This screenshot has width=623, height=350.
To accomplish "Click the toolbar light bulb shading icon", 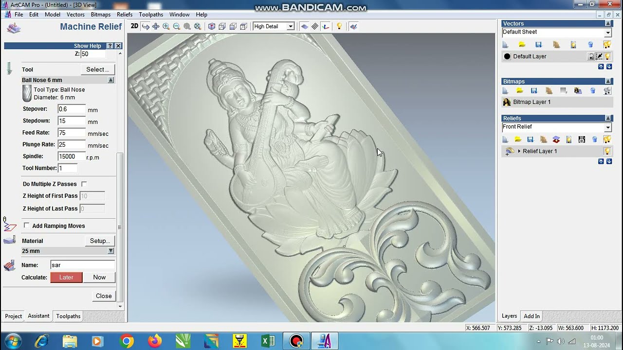I will (x=339, y=27).
